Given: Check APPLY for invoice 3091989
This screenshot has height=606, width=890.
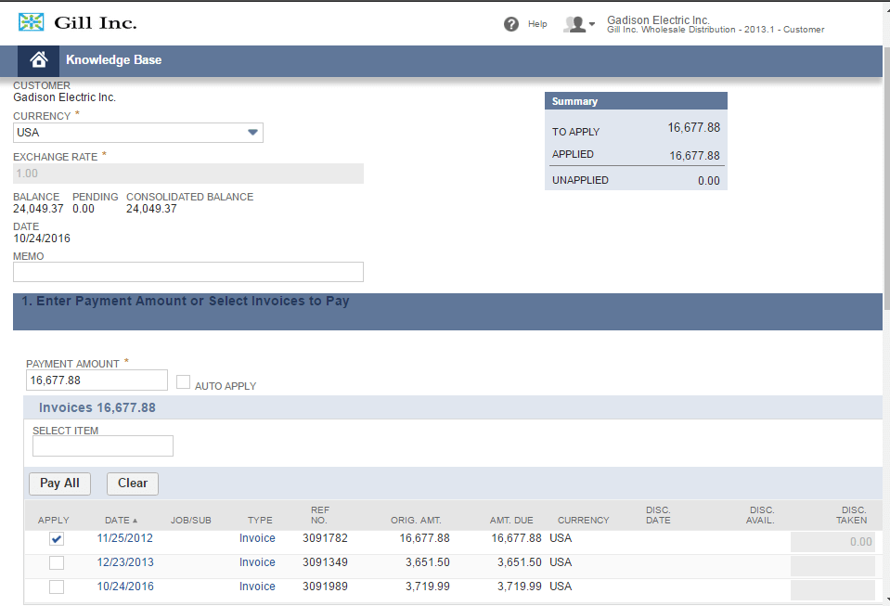Looking at the screenshot, I should (x=57, y=587).
